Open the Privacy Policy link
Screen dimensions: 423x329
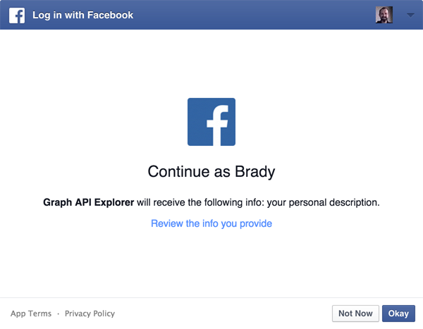pyautogui.click(x=90, y=314)
